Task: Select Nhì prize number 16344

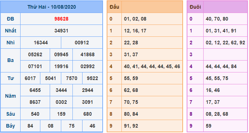Action: coord(41,43)
